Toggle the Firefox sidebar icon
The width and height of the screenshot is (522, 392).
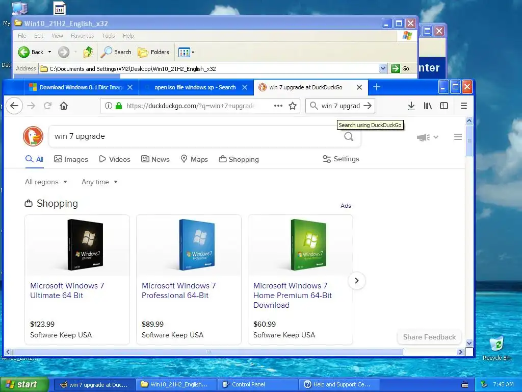(444, 106)
